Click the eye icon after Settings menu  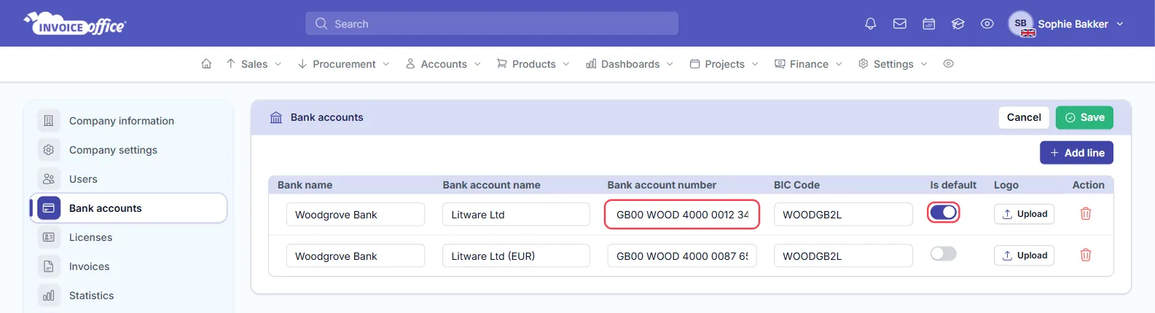[948, 64]
